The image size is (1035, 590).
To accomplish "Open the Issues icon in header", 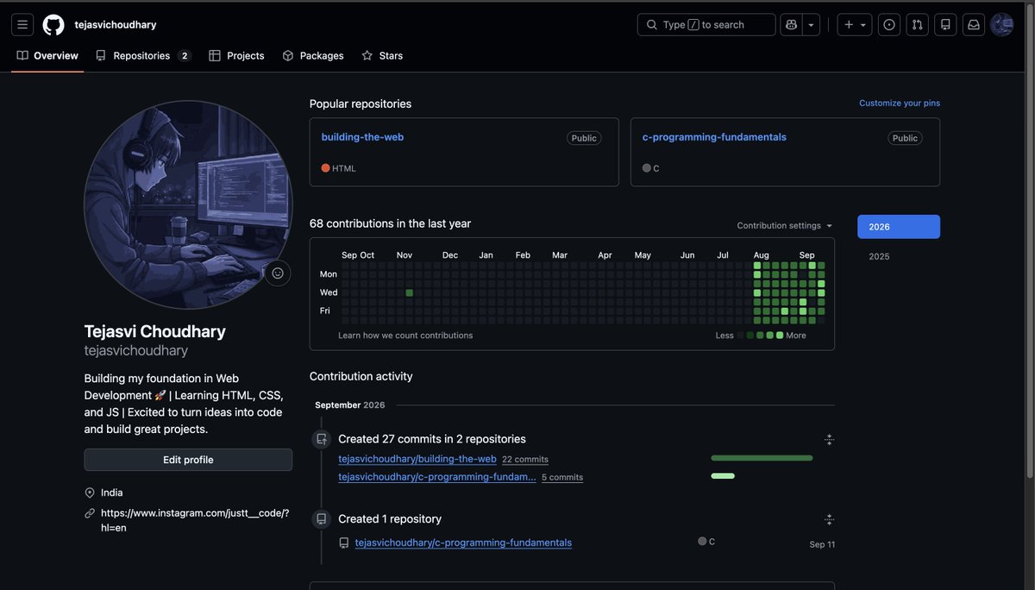I will [889, 25].
